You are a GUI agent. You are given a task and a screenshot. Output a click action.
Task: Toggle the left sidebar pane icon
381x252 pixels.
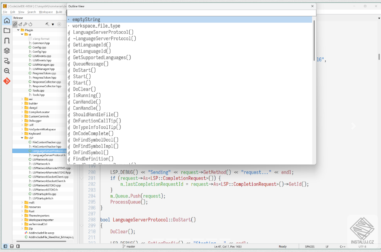(x=5, y=246)
